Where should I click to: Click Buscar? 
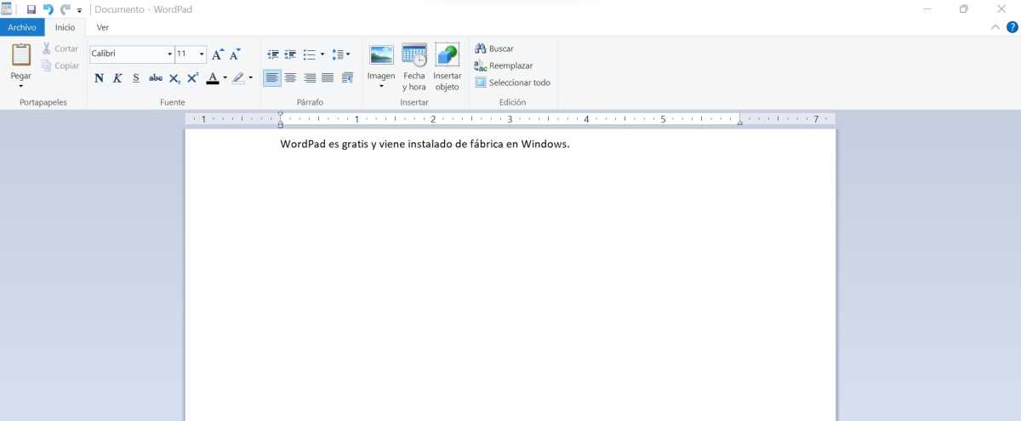(x=494, y=48)
